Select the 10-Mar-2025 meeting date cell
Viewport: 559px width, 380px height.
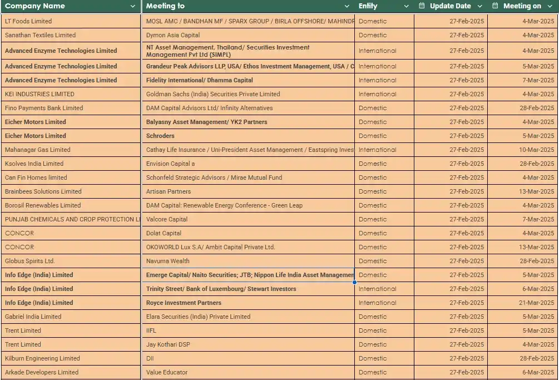[x=523, y=150]
